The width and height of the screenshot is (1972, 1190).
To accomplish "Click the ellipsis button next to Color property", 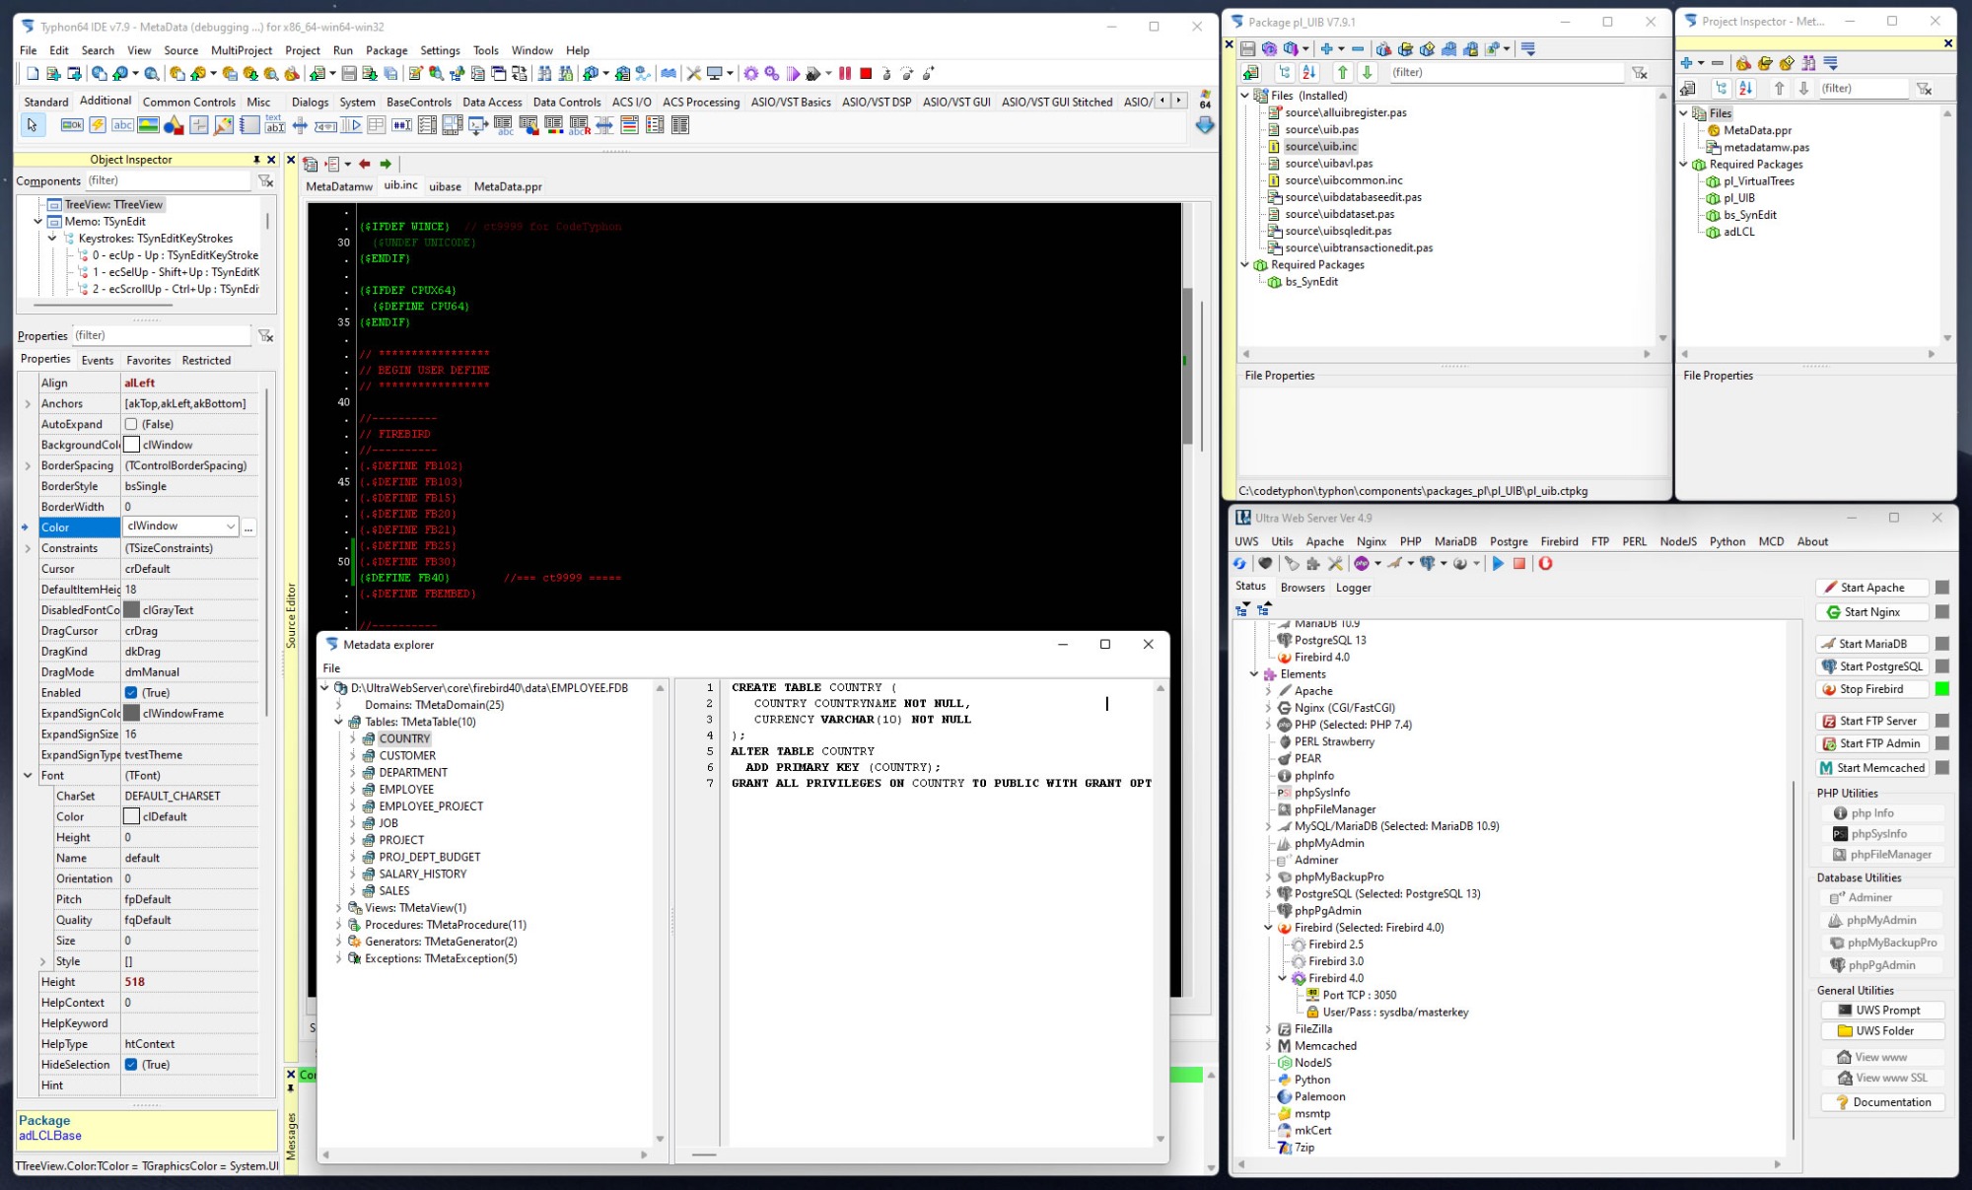I will 248,527.
